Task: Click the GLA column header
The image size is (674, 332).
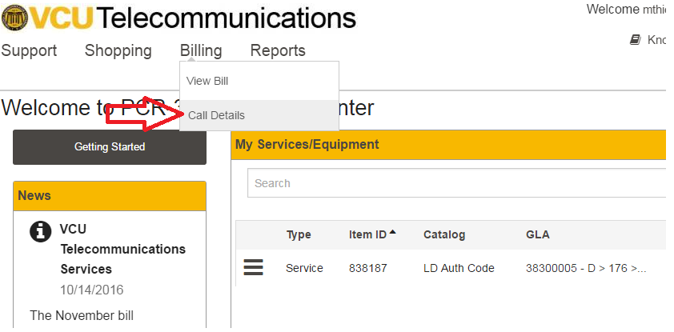Action: (537, 234)
